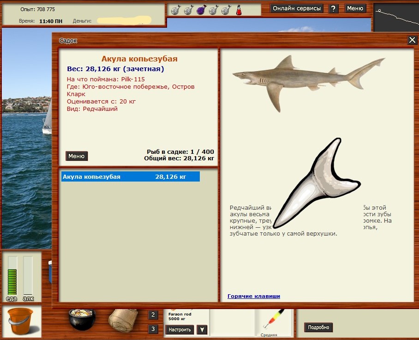This screenshot has width=419, height=340.
Task: Open the bait pot with food
Action: click(x=82, y=319)
